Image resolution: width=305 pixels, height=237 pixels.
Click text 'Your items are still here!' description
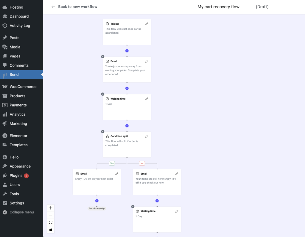pos(156,181)
